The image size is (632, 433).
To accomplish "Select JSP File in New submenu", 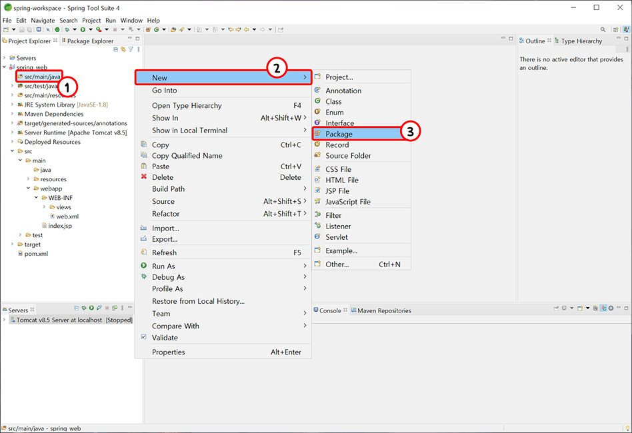I will click(361, 191).
